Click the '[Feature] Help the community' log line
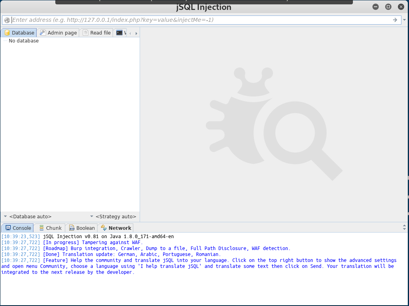 (x=199, y=266)
